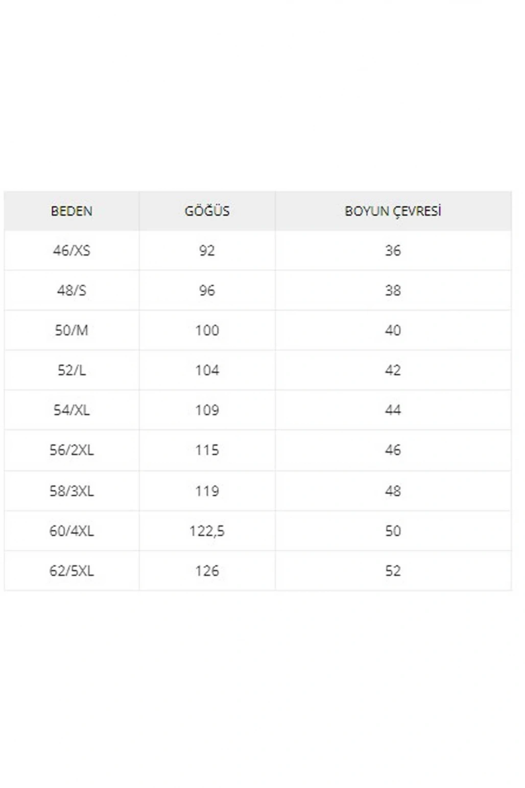Click neck circumference value 44
The height and width of the screenshot is (788, 525).
pos(393,410)
